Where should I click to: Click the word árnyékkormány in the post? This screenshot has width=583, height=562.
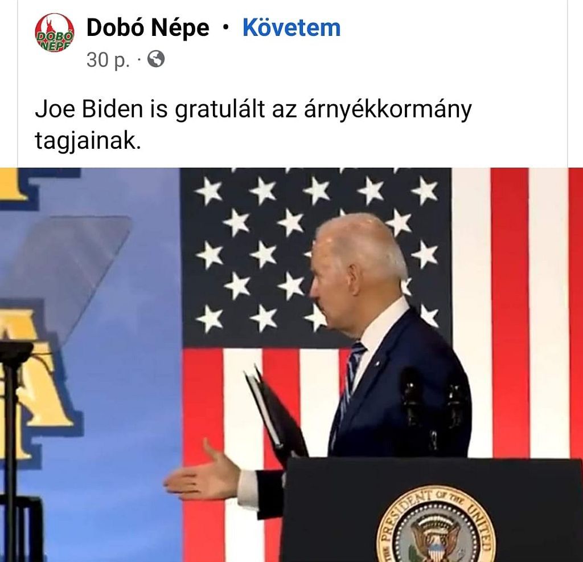[x=388, y=110]
